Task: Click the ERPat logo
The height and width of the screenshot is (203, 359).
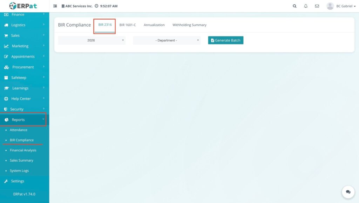Action: pos(23,6)
